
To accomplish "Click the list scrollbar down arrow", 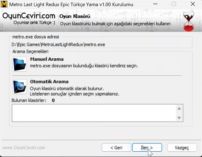I will pos(179,118).
